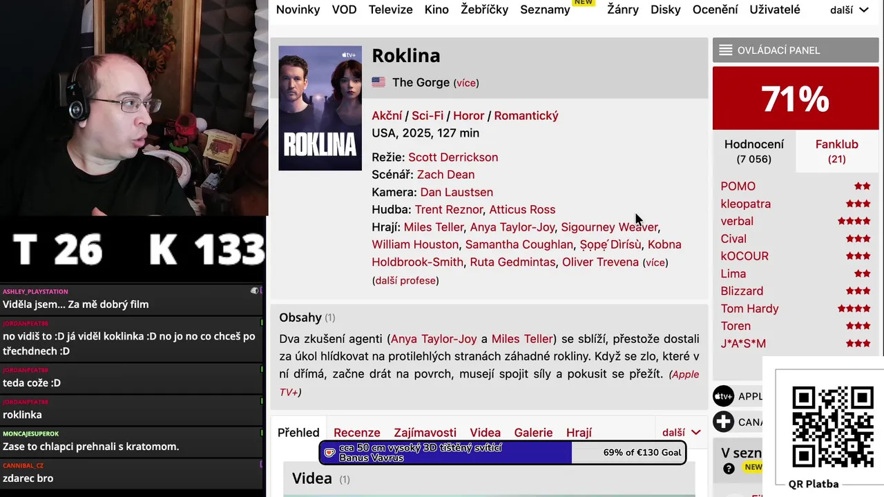Click the Apple TV+ round icon in sidebar
884x497 pixels.
[x=723, y=396]
